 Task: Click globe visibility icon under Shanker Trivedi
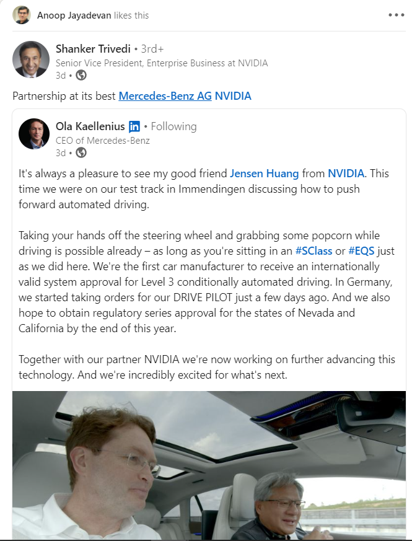point(81,76)
